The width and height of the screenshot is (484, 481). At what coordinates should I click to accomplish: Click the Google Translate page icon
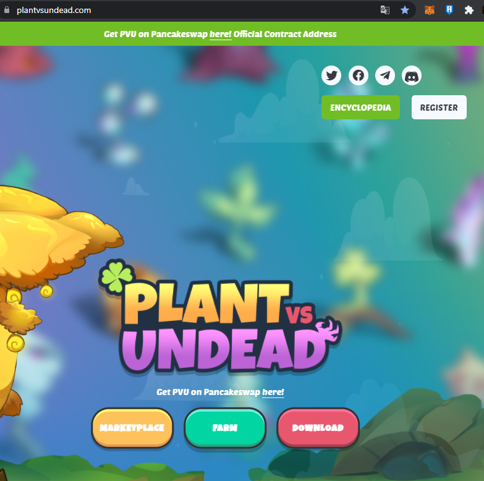point(385,10)
